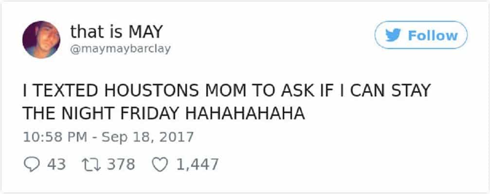The width and height of the screenshot is (490, 194).
Task: Click the 43 replies count
Action: pos(57,164)
